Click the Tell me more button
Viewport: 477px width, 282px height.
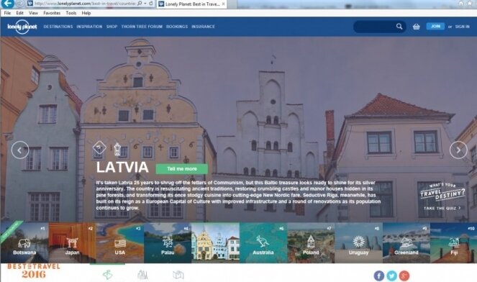coord(182,169)
